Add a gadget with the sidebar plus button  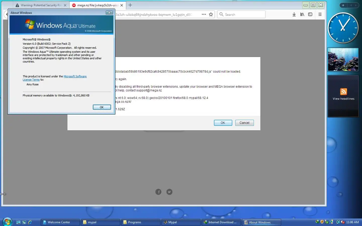343,5
